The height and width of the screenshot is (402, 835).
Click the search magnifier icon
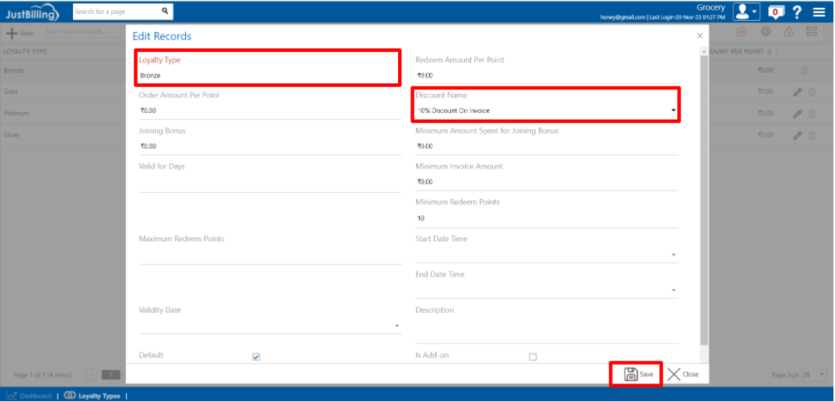165,12
